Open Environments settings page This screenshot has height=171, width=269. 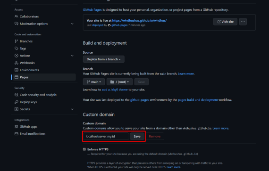(x=29, y=70)
